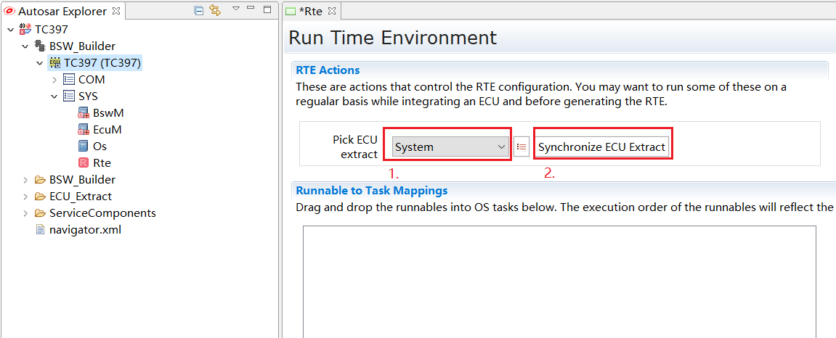Expand the ECU_Extract folder
The width and height of the screenshot is (836, 338).
(25, 197)
